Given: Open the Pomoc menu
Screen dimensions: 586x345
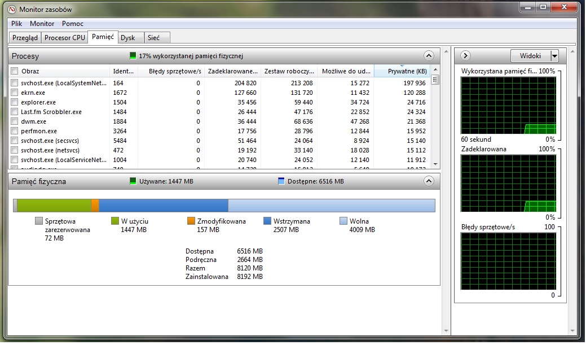Looking at the screenshot, I should pos(73,24).
